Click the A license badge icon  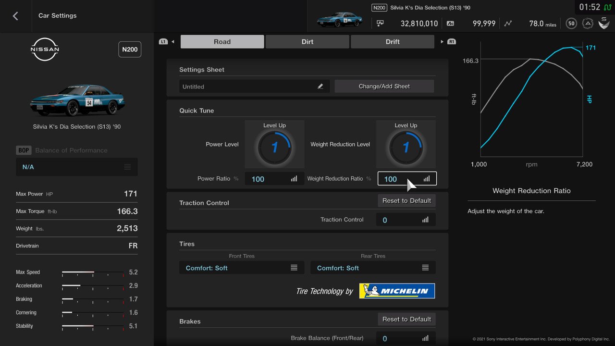pos(587,23)
